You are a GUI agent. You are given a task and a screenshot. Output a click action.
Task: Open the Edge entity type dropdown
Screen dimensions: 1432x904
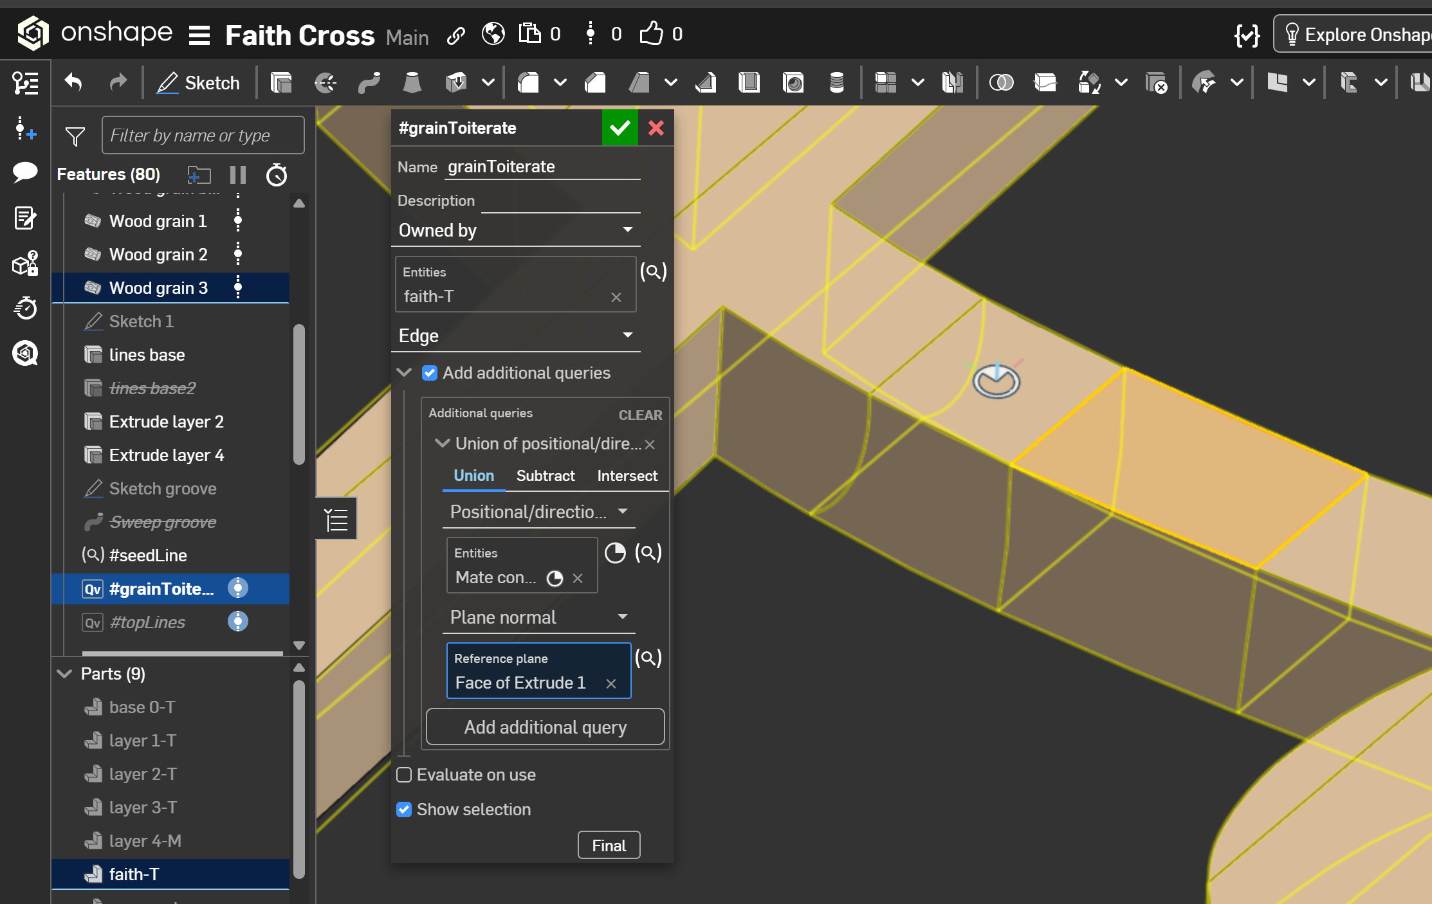pyautogui.click(x=516, y=336)
